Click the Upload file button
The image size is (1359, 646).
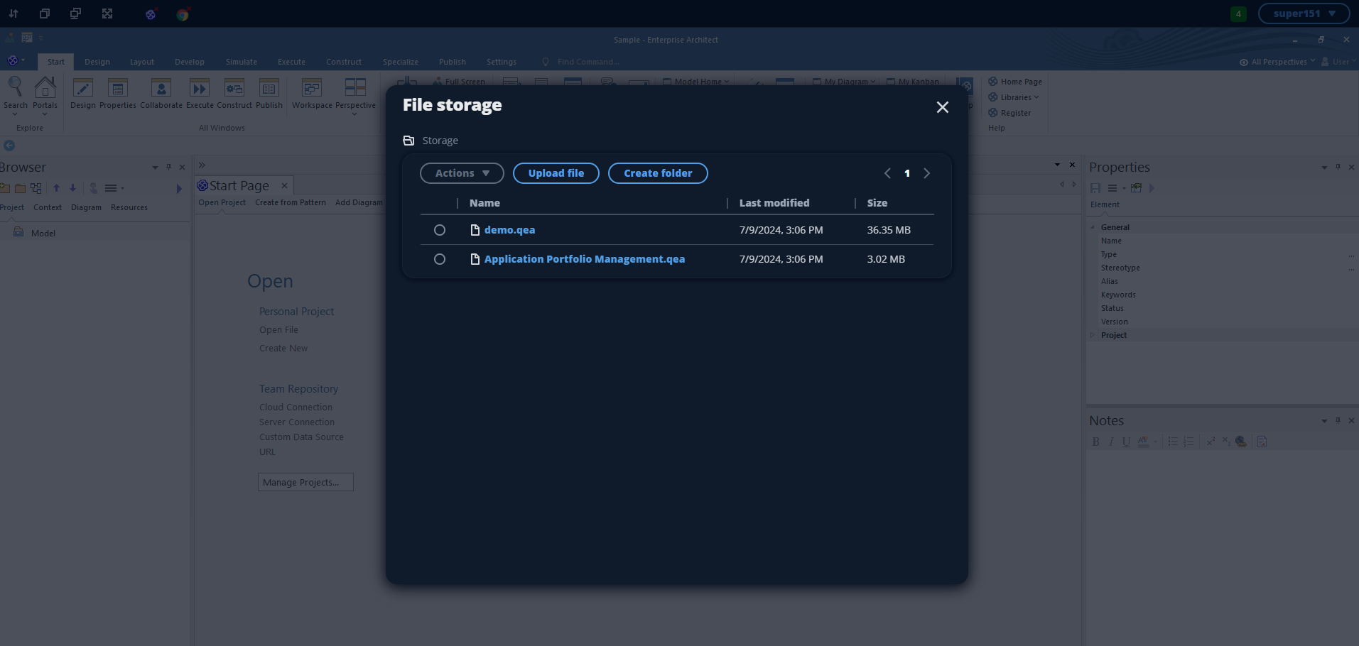tap(556, 173)
